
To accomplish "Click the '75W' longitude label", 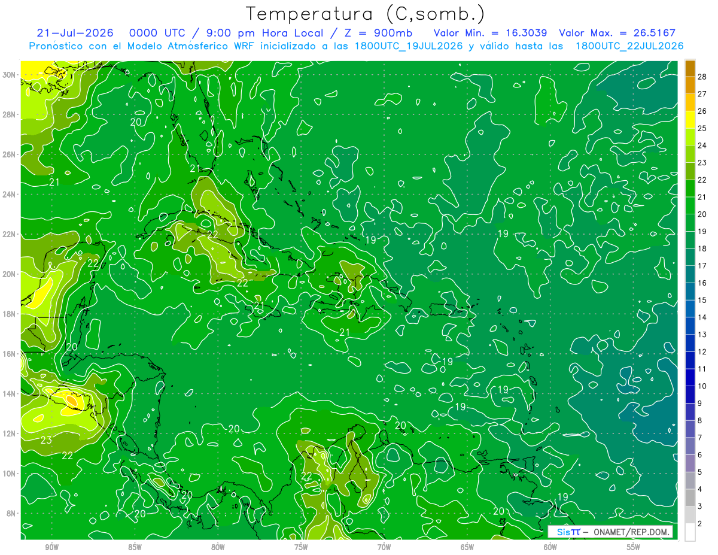I will (x=301, y=547).
